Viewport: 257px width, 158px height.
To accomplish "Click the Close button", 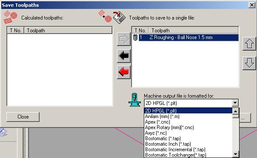I will click(23, 117).
